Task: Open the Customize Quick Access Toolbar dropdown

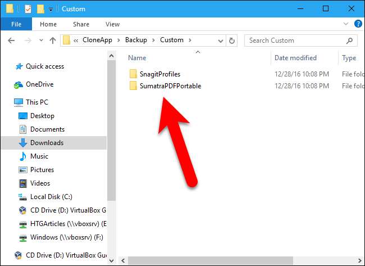Action: pyautogui.click(x=51, y=10)
